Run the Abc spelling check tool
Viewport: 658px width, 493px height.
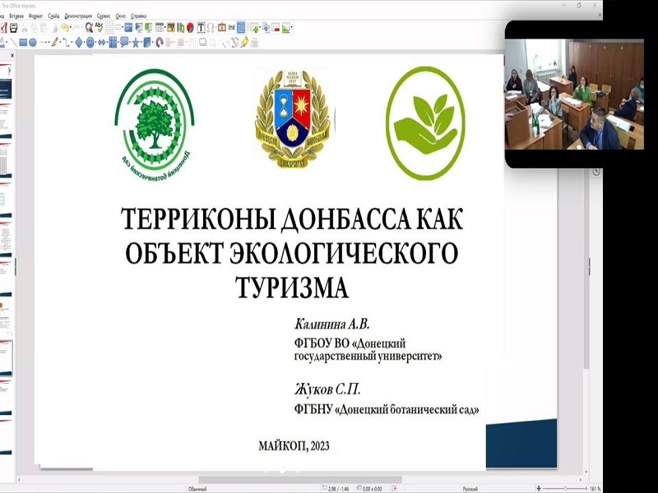pyautogui.click(x=99, y=27)
